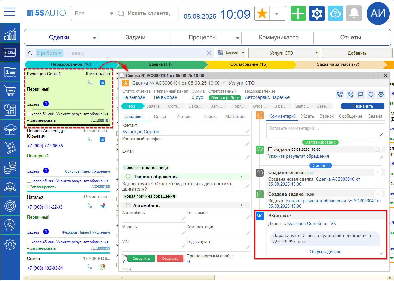Click the green plus add button
Image resolution: width=394 pixels, height=281 pixels.
point(298,13)
